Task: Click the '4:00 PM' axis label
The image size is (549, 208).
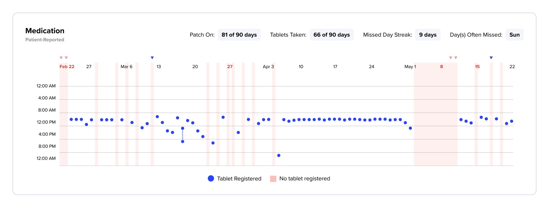Action: coord(47,134)
